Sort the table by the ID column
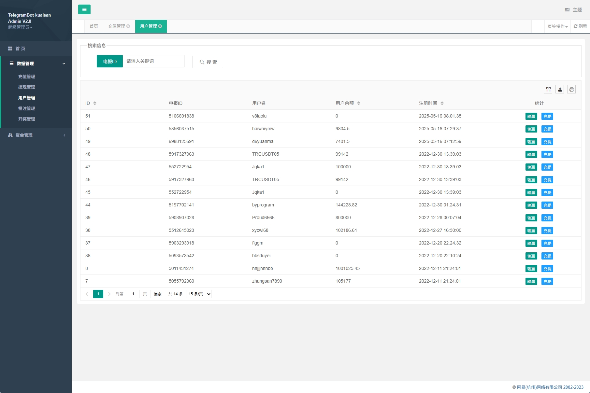This screenshot has height=393, width=590. click(95, 103)
